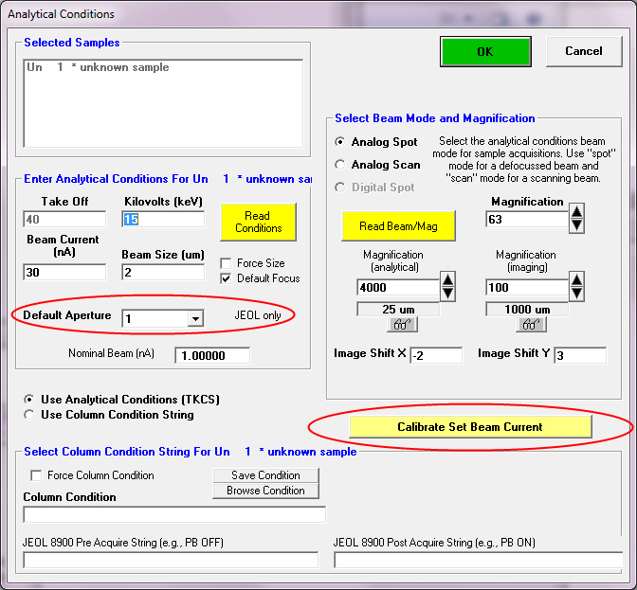Click the Browse Condition button
The image size is (637, 590).
coord(265,491)
